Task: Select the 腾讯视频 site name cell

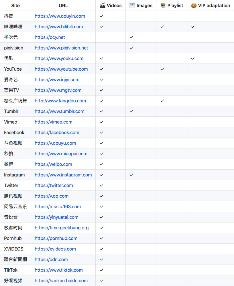Action: click(x=15, y=196)
